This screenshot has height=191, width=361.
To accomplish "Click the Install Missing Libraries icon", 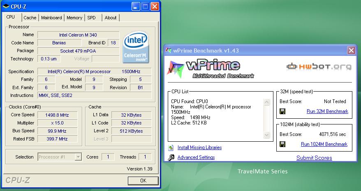I will (x=171, y=147).
